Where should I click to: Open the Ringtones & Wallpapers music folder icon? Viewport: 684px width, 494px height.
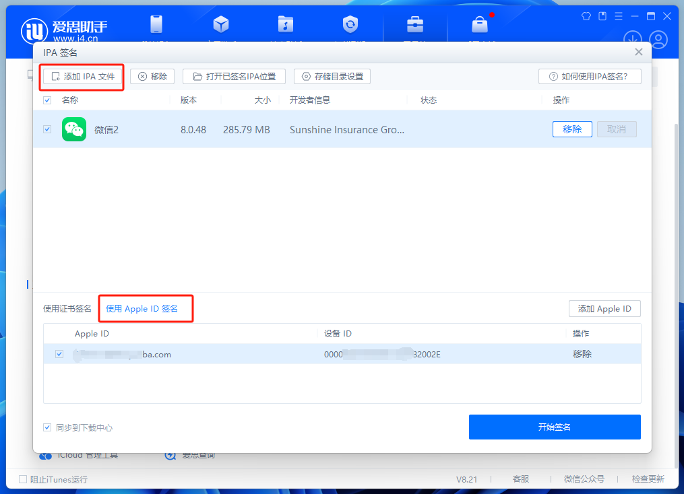click(285, 24)
